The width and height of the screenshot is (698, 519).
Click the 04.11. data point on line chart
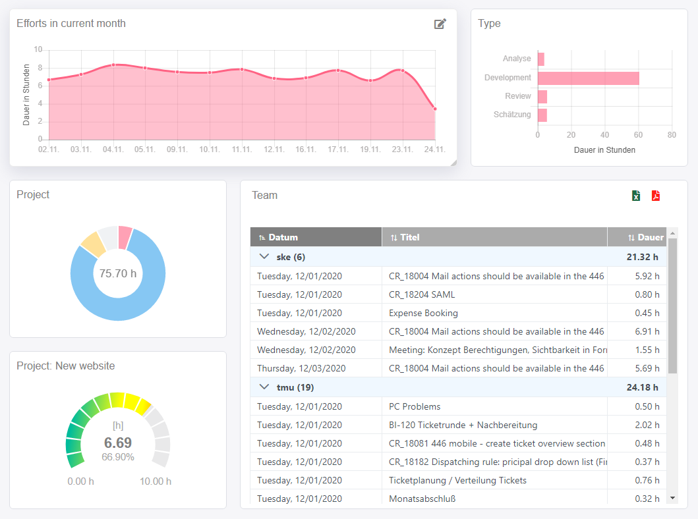coord(113,65)
